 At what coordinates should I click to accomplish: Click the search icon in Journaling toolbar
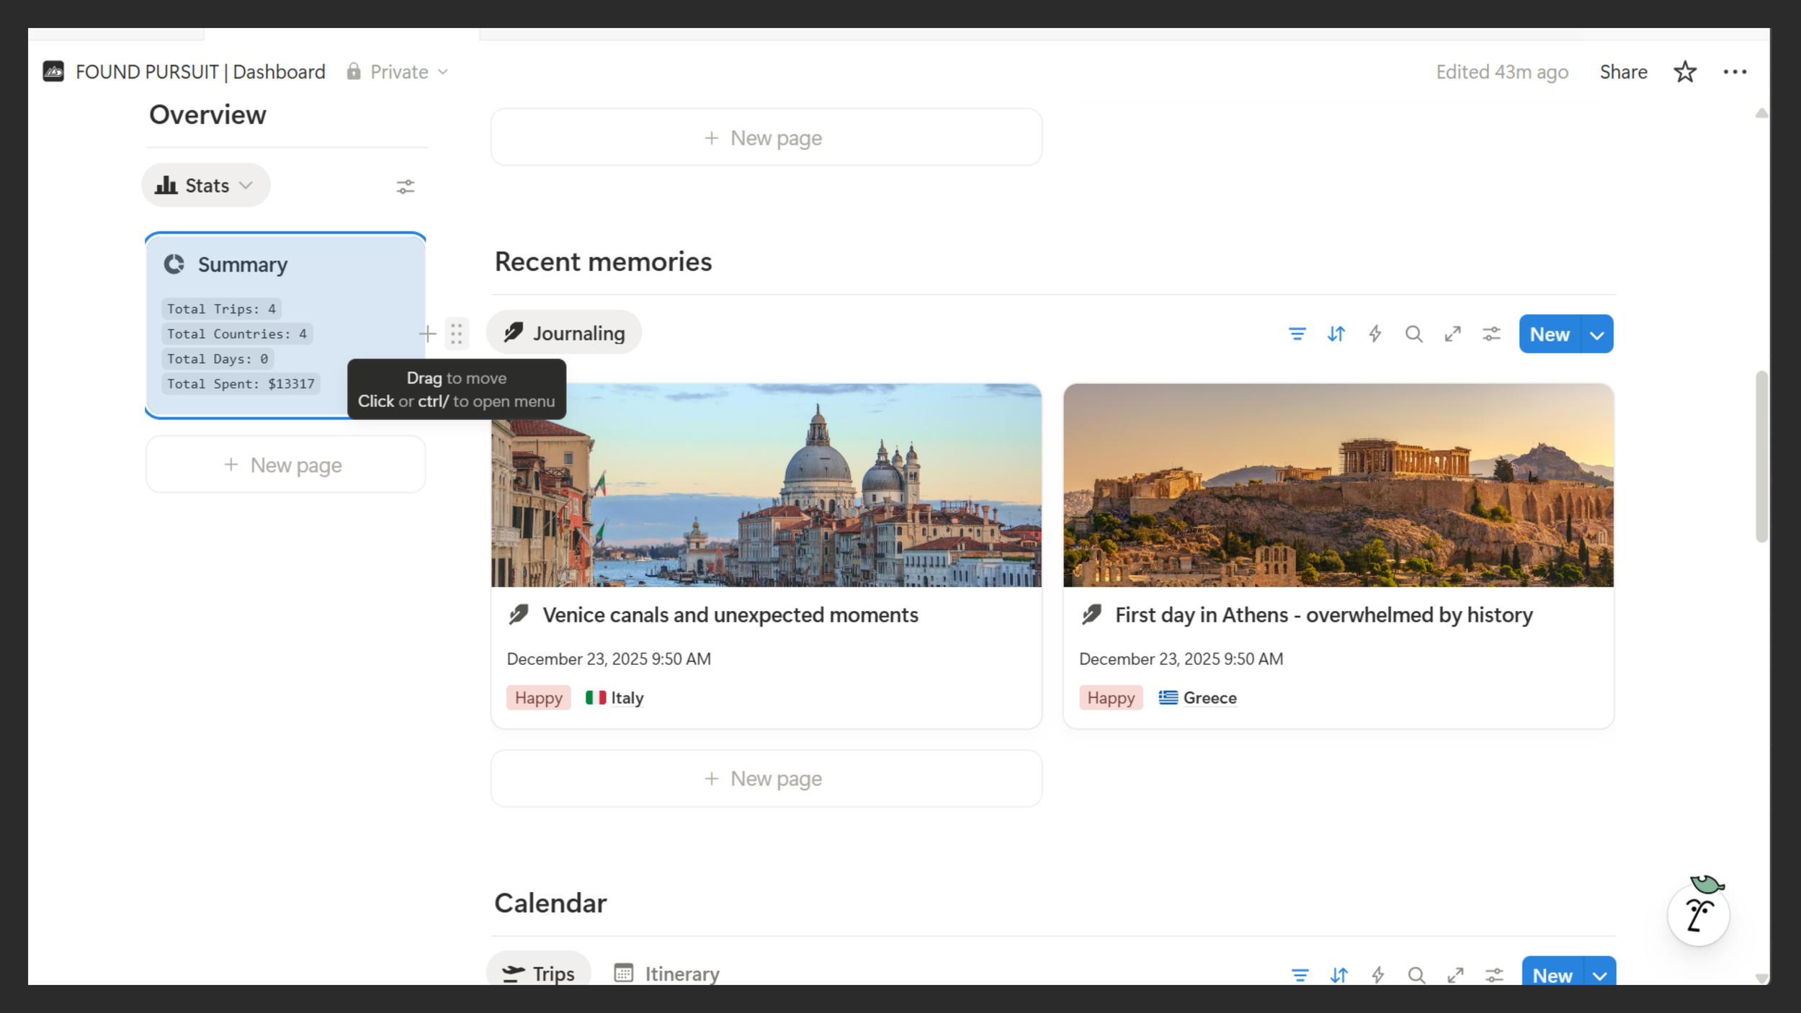(1413, 334)
